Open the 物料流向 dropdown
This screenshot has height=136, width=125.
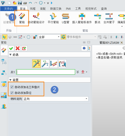(x=56, y=99)
